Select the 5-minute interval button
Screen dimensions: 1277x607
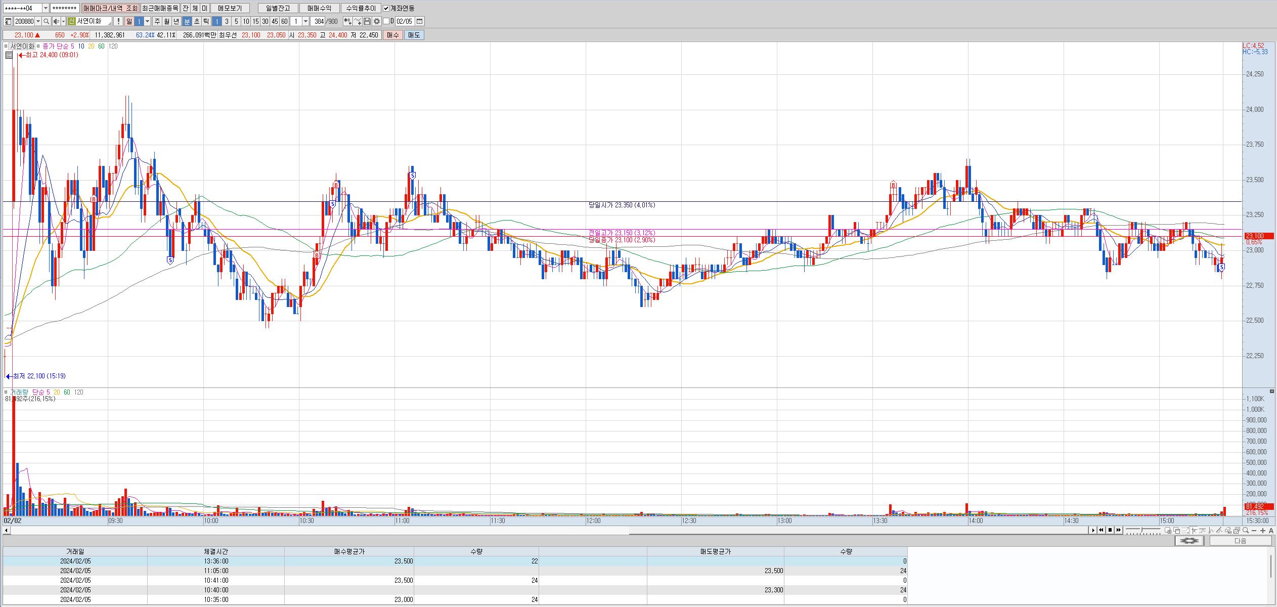tap(236, 21)
